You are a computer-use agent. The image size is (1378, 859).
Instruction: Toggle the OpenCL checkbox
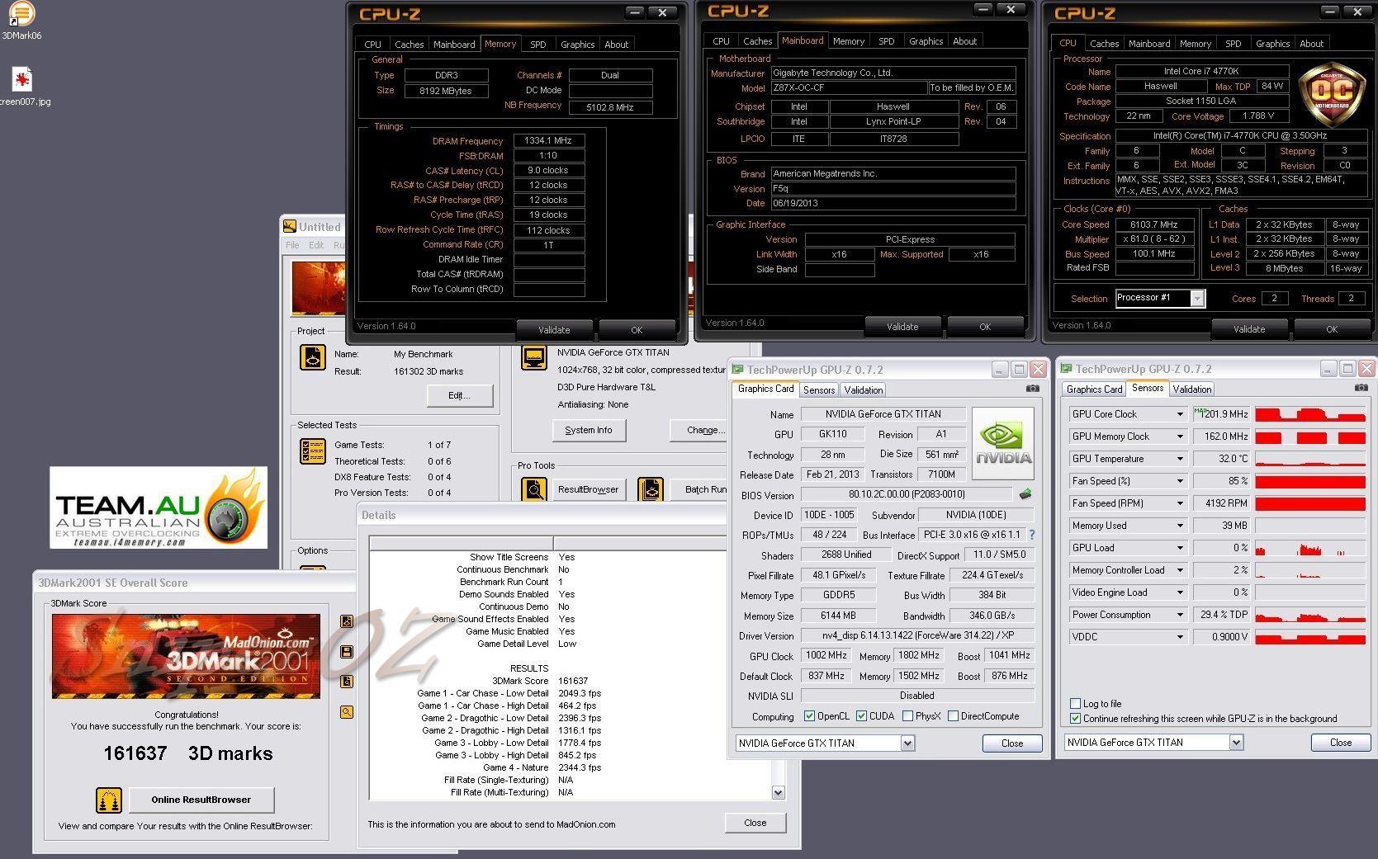pyautogui.click(x=809, y=716)
